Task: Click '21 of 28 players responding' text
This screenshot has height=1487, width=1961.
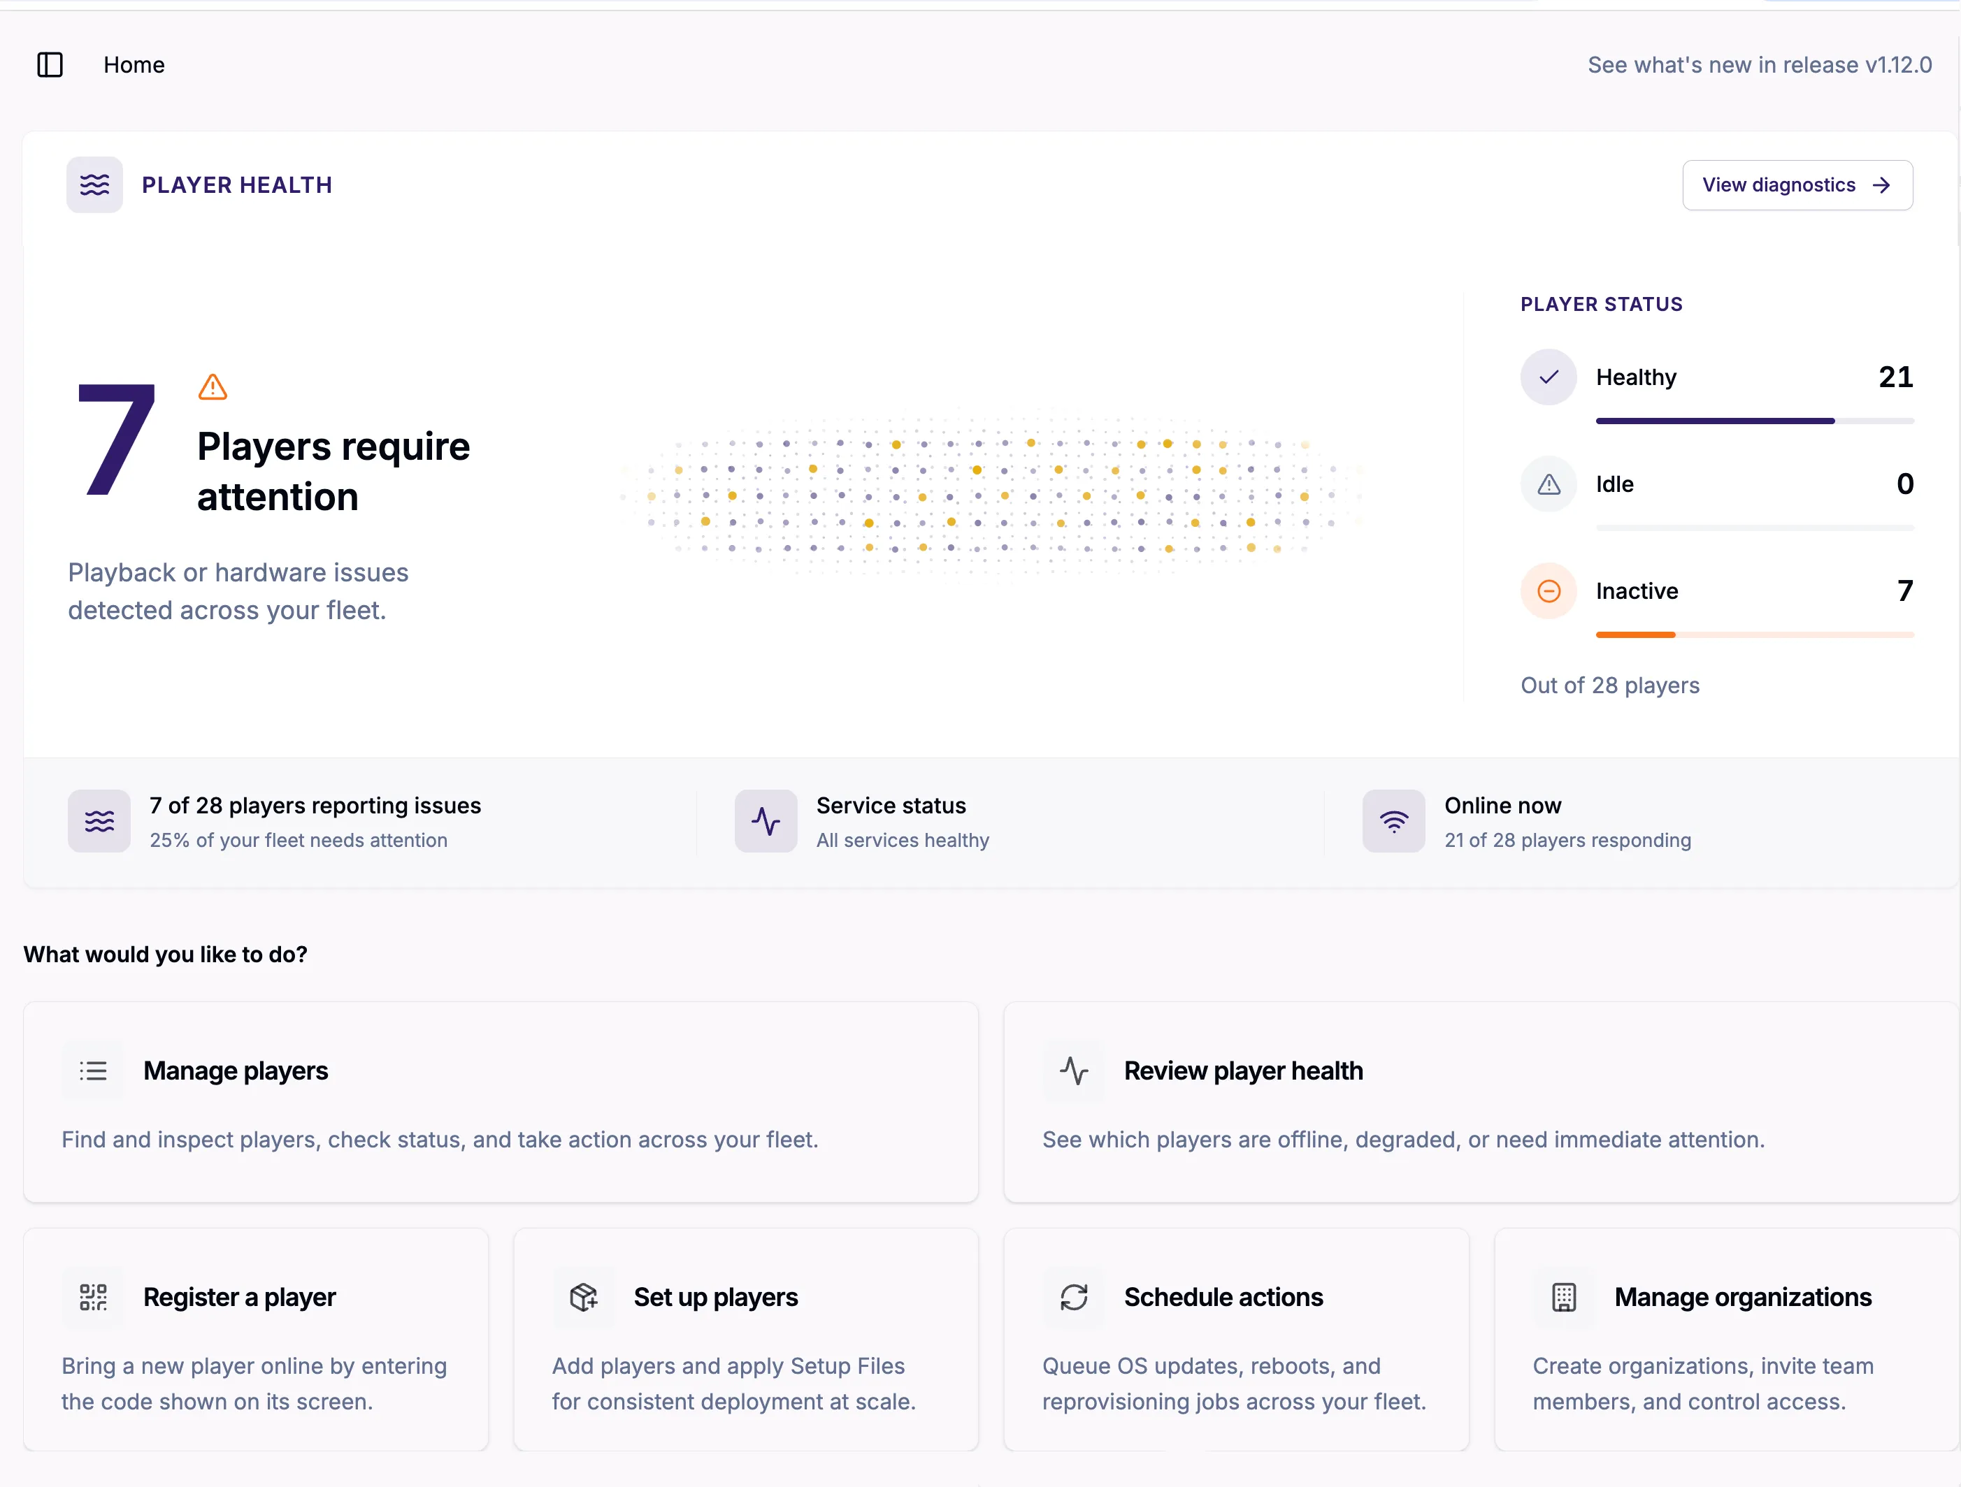Action: (1567, 840)
